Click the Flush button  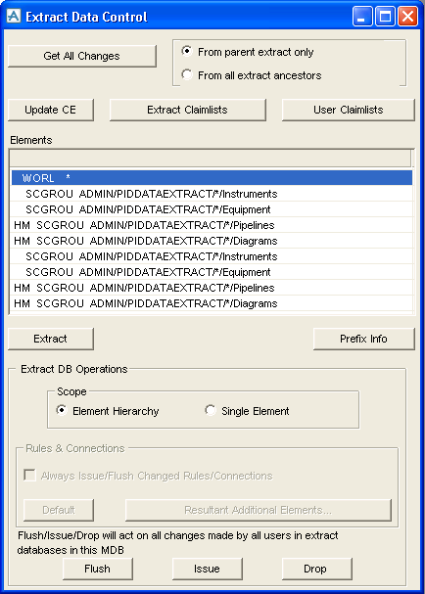(97, 569)
